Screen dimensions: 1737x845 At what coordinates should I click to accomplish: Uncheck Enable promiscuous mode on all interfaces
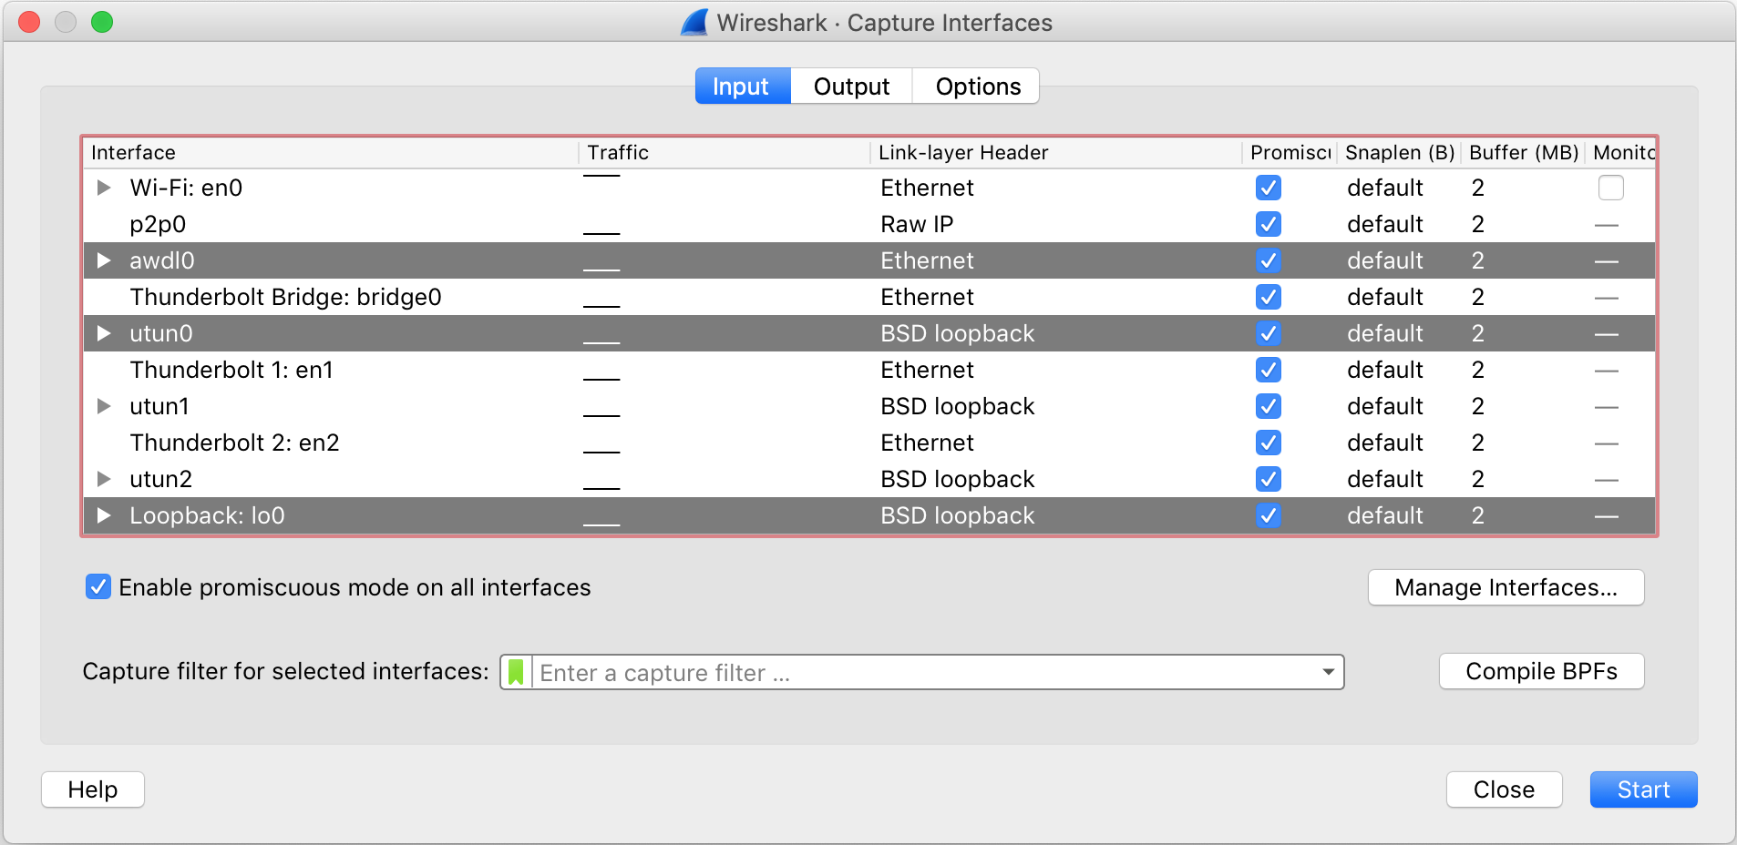(98, 586)
